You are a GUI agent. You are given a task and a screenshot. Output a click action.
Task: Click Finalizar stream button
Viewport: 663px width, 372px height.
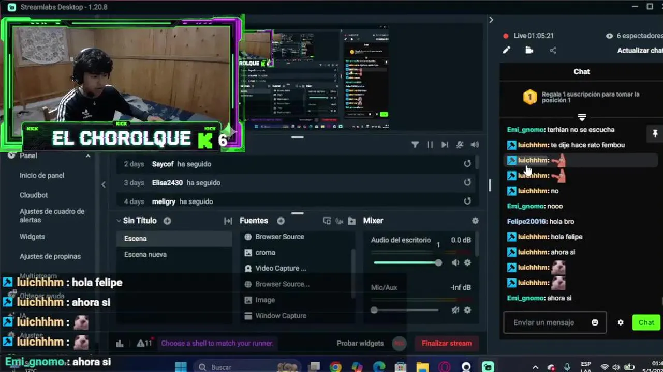tap(446, 343)
